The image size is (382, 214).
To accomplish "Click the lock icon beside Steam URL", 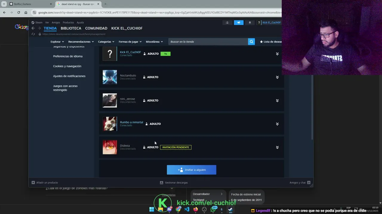I will click(x=40, y=34).
